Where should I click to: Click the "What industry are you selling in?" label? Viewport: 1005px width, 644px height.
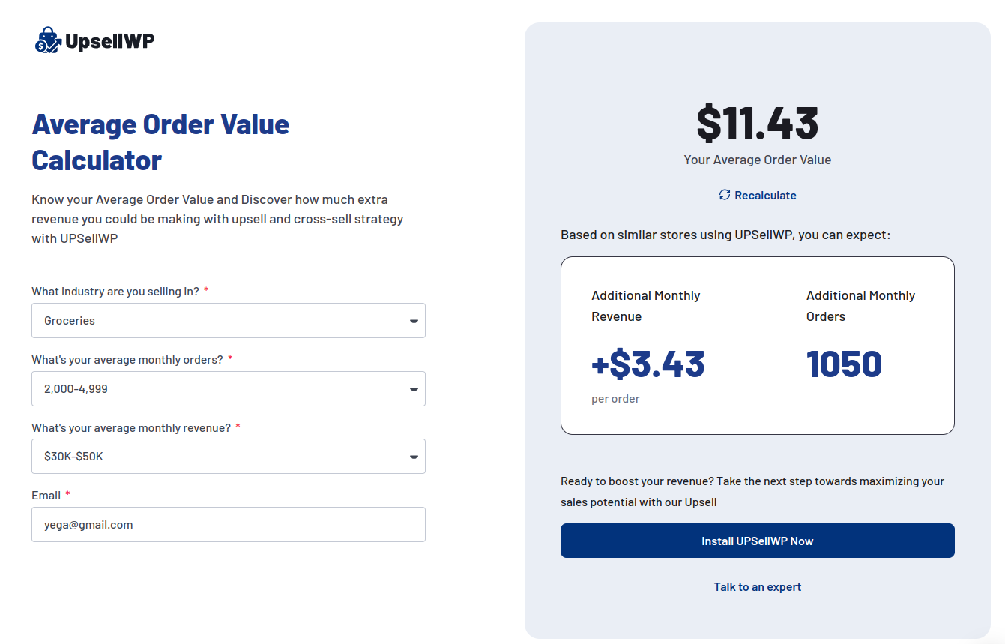tap(115, 291)
